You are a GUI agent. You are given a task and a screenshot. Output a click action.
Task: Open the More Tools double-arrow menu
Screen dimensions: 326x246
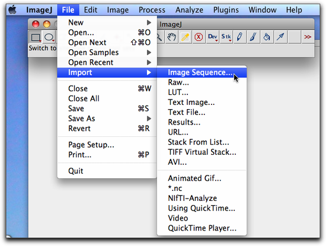pyautogui.click(x=308, y=37)
